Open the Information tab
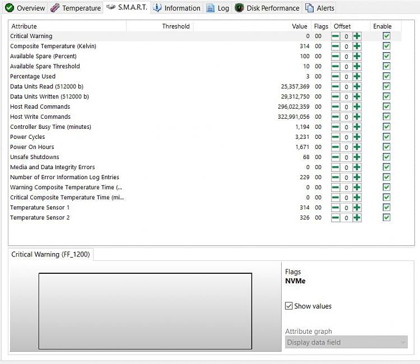The width and height of the screenshot is (420, 364). [177, 8]
